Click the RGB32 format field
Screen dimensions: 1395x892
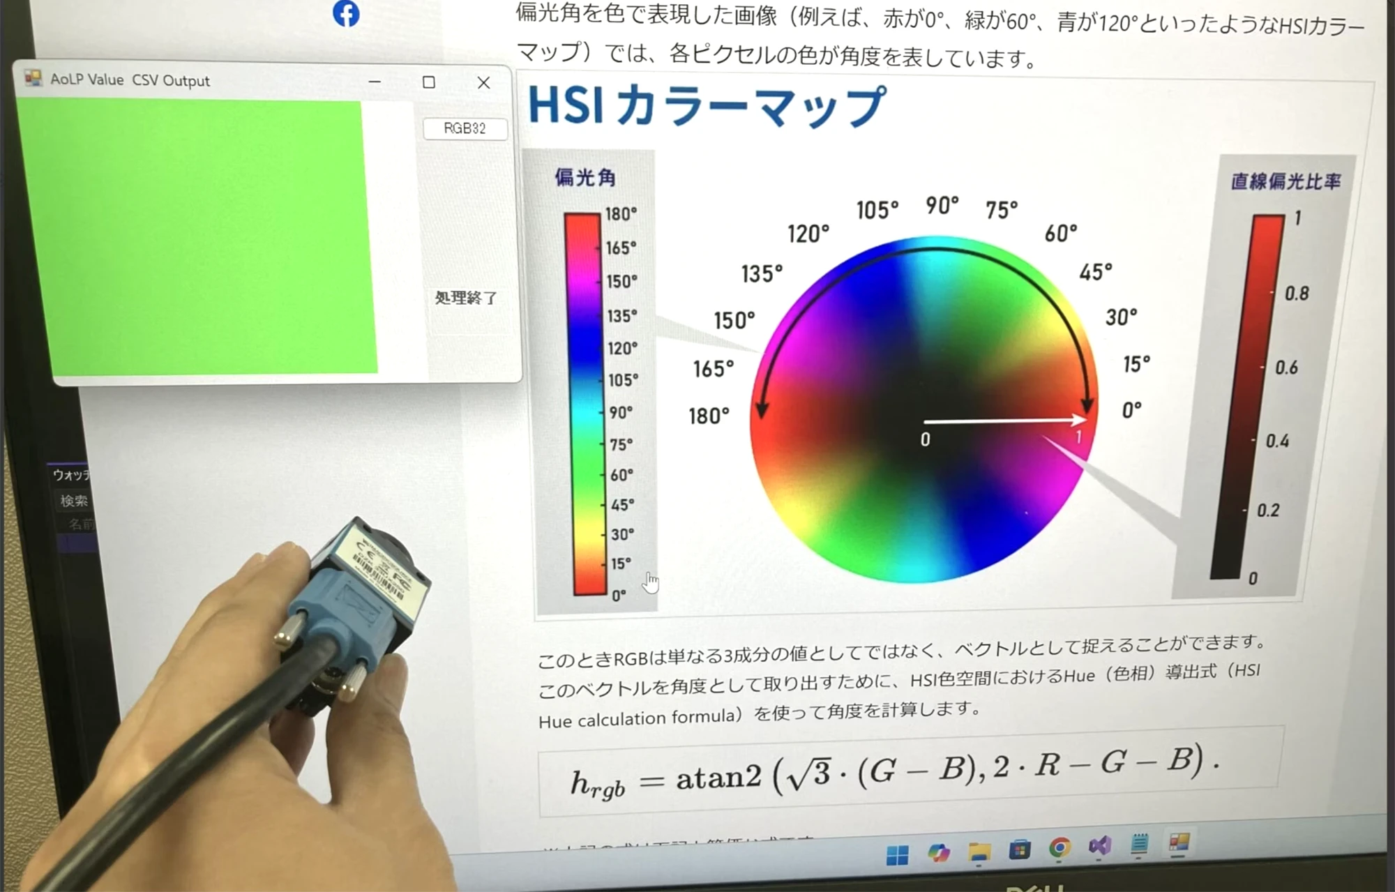[x=464, y=129]
